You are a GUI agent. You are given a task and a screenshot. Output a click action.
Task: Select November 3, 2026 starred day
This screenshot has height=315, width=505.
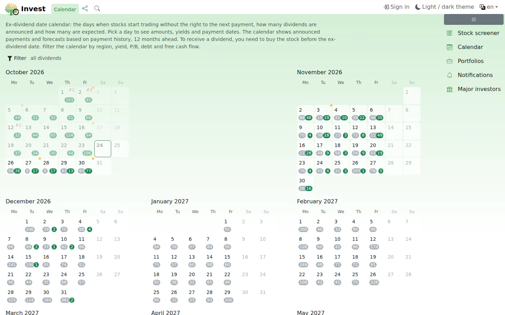tap(323, 113)
